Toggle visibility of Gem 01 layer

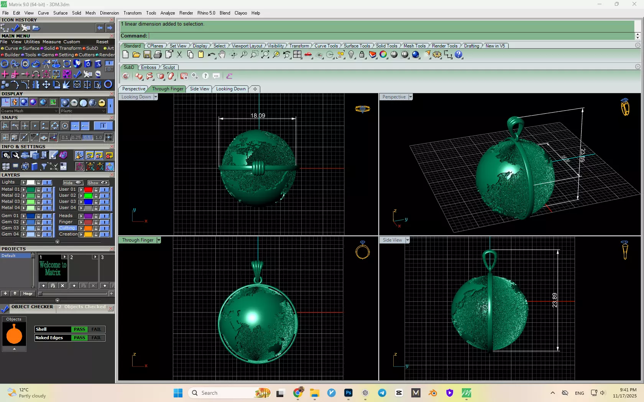(47, 216)
